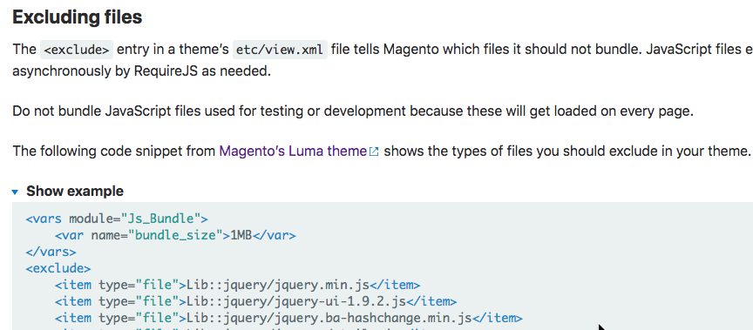This screenshot has height=330, width=753.
Task: Click the <exclude> inline code tag
Action: point(77,50)
